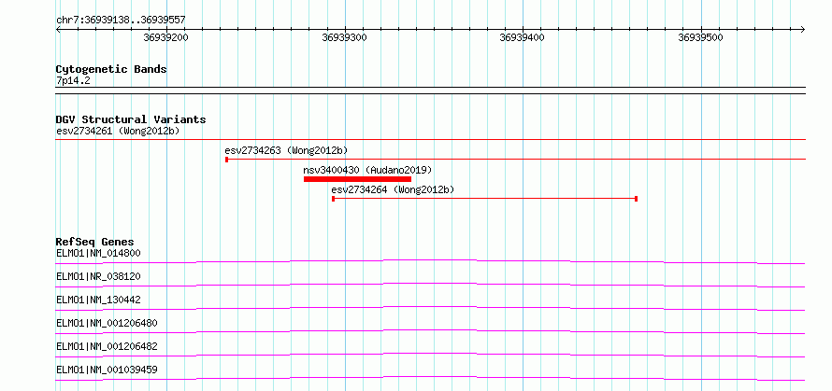Click the 36939500 ruler position label
The width and height of the screenshot is (832, 391).
(700, 38)
